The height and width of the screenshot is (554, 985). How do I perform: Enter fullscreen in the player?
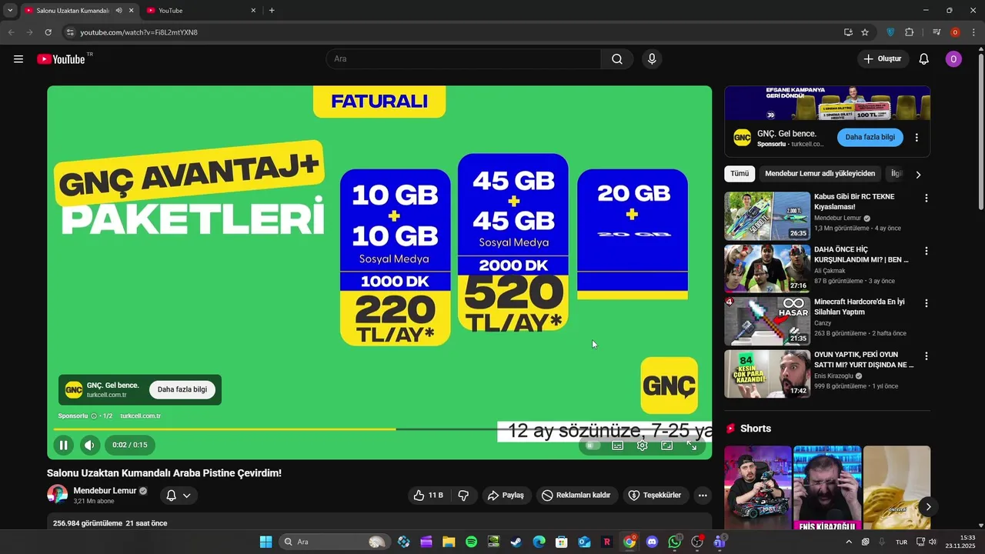coord(692,446)
